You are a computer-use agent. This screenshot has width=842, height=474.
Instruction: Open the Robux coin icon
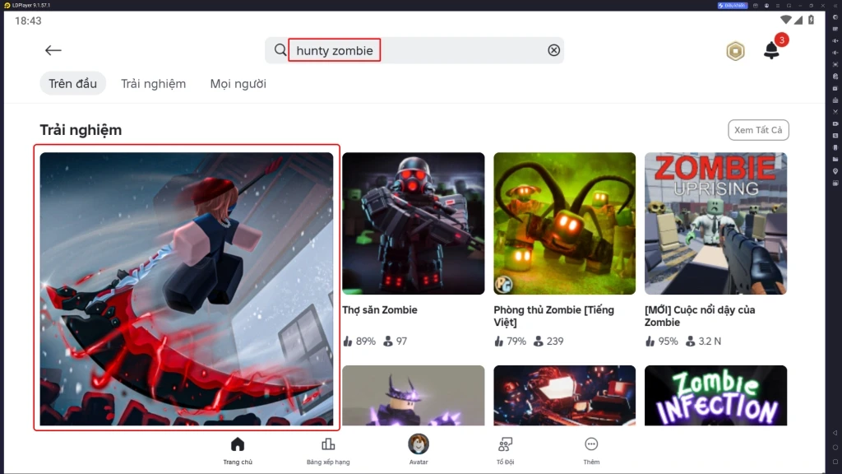click(x=734, y=51)
